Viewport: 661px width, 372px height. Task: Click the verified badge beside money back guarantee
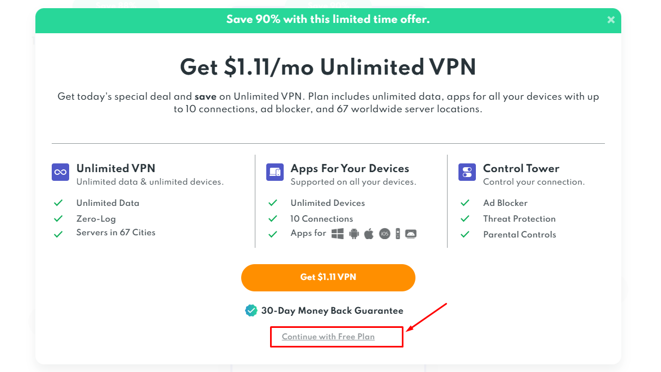(251, 310)
